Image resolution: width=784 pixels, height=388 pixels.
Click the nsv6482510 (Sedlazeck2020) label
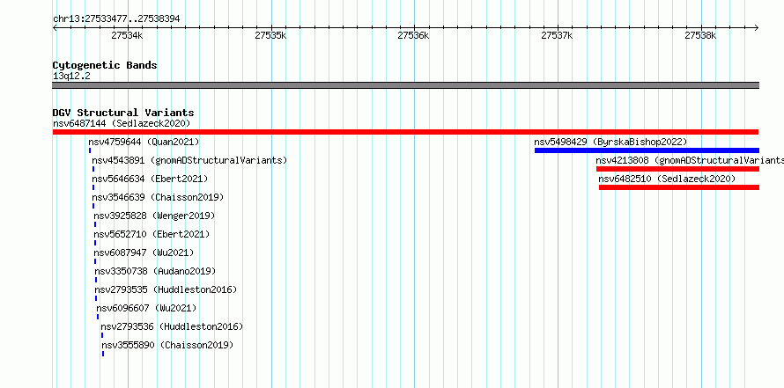667,179
